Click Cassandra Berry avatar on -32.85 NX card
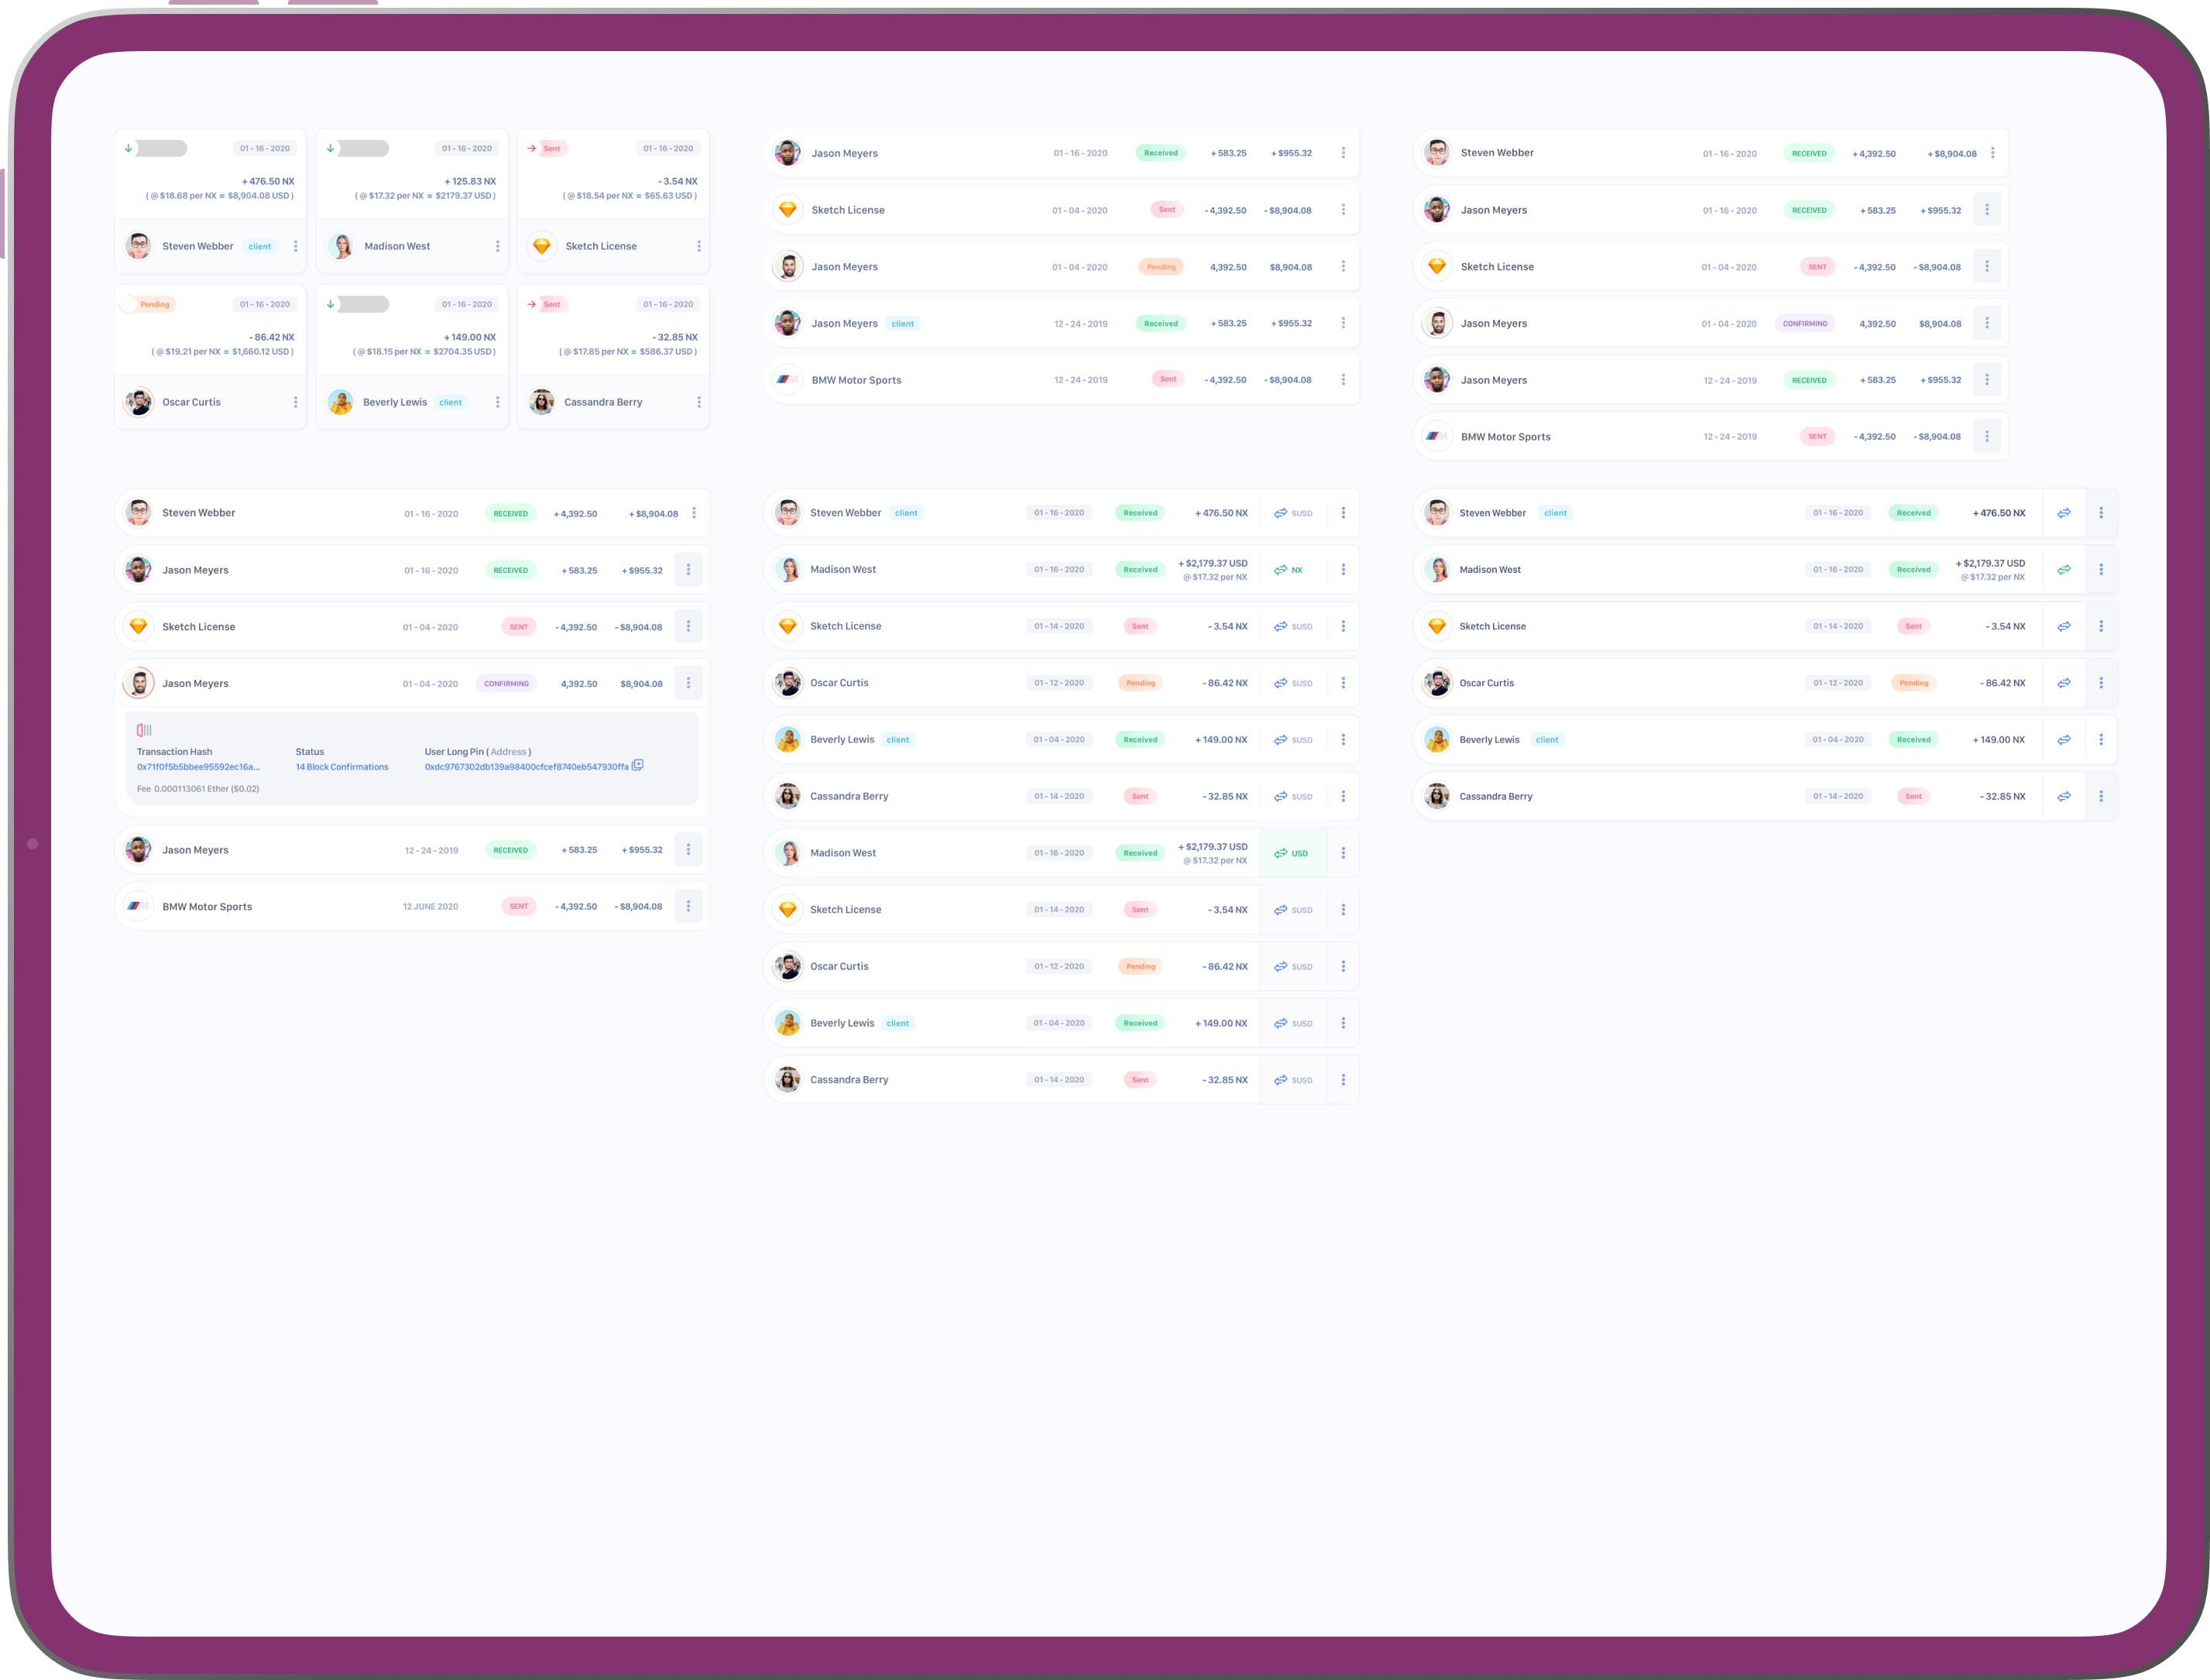This screenshot has height=1680, width=2210. click(x=541, y=402)
